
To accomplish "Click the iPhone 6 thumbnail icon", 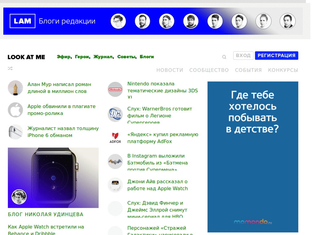I will coord(15,132).
